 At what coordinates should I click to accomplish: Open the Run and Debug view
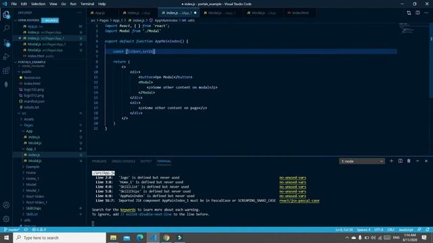pos(6,57)
